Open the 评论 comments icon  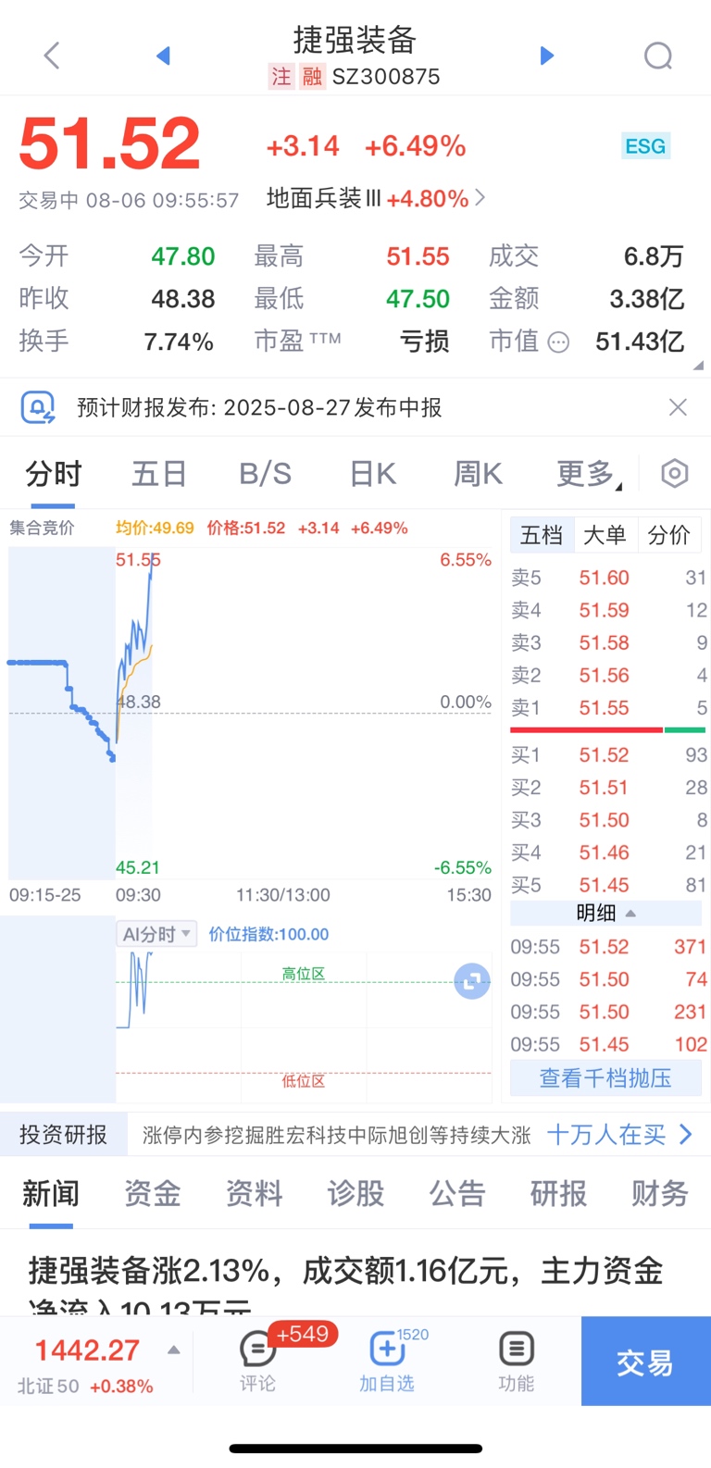(x=257, y=1362)
